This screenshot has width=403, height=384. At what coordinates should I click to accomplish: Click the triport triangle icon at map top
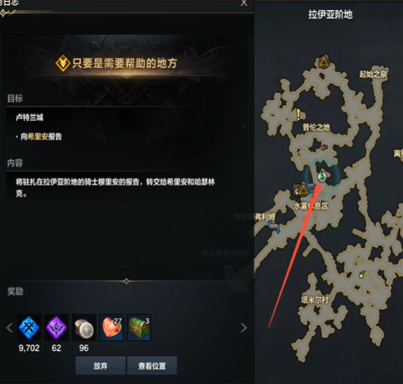point(324,62)
